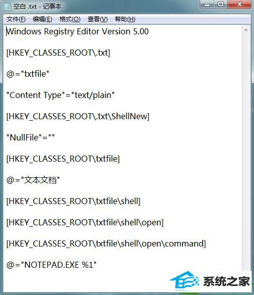Click the line ending with txtfile\shell]
Image resolution: width=254 pixels, height=295 pixels.
click(73, 202)
